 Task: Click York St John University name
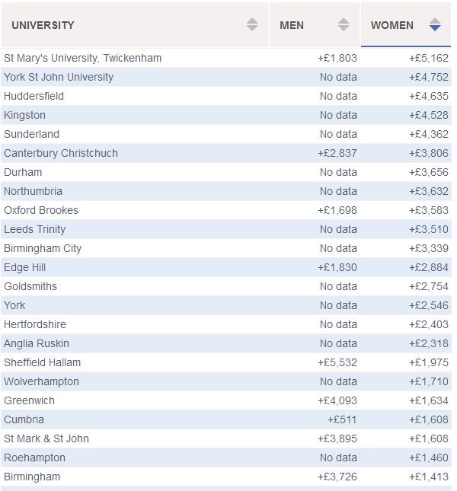tap(59, 77)
